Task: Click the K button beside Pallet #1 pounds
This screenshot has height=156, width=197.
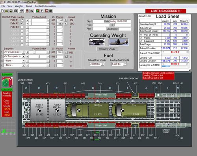Action: pos(66,20)
